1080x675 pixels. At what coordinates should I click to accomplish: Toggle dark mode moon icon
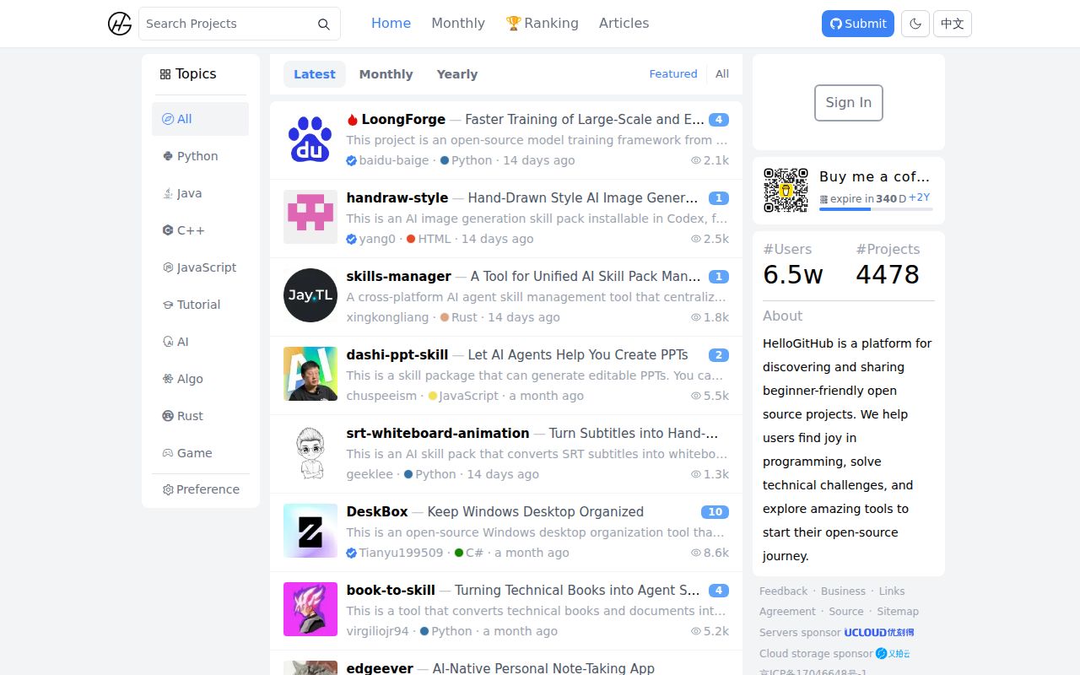point(915,24)
